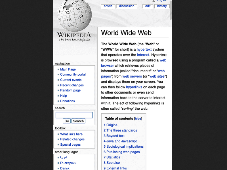Go to Random page link
227x170 pixels.
click(x=70, y=90)
